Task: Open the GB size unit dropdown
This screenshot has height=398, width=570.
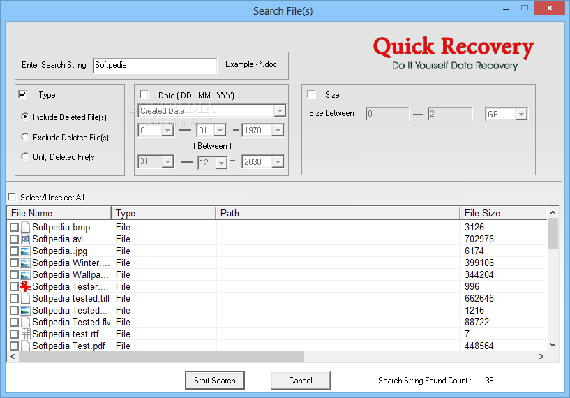Action: [x=521, y=115]
